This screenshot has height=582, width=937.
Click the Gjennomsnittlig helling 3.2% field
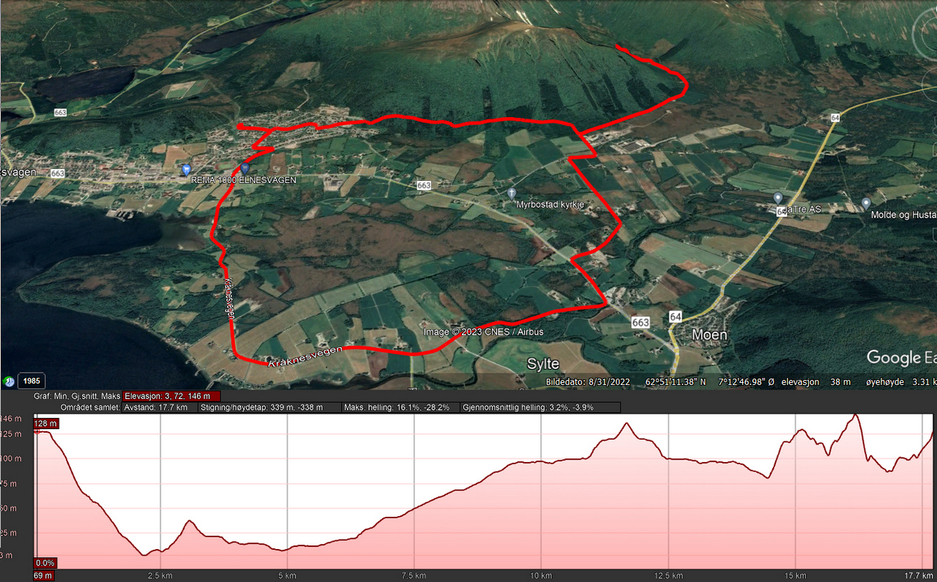(540, 407)
